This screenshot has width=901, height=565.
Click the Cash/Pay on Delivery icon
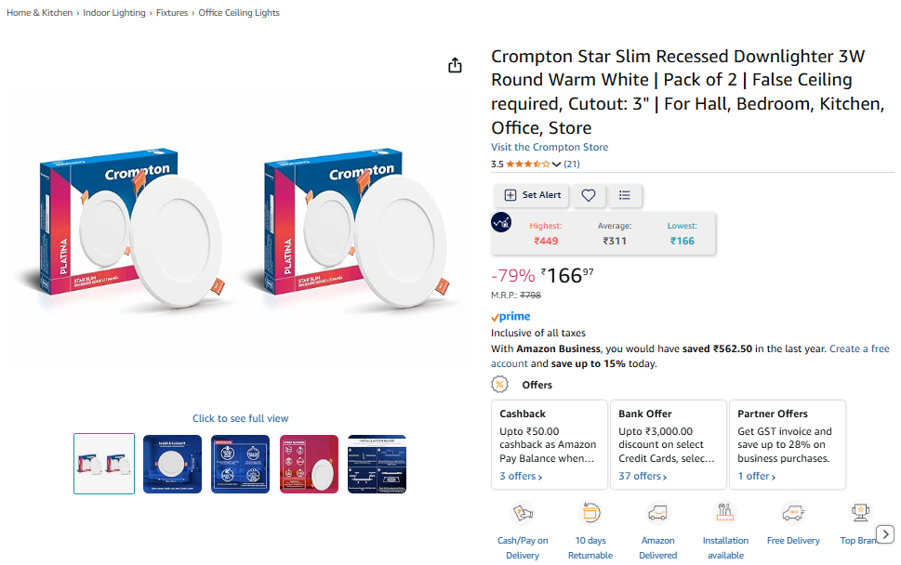[523, 512]
